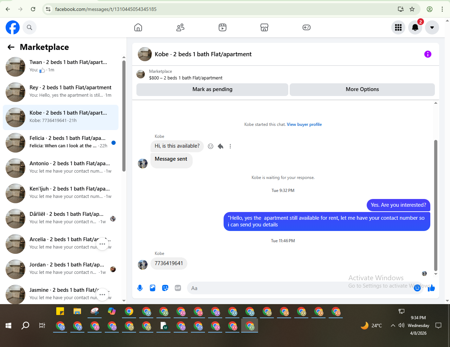The width and height of the screenshot is (450, 347).
Task: Choose a sticker icon
Action: tap(165, 288)
